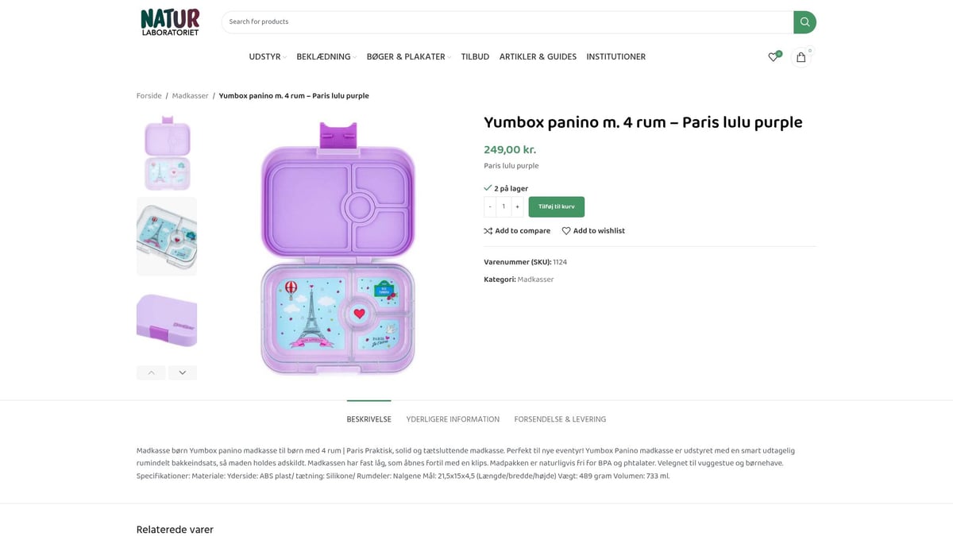Click the green checkmark beside '2 på lager'
Image resolution: width=953 pixels, height=536 pixels.
pyautogui.click(x=488, y=188)
